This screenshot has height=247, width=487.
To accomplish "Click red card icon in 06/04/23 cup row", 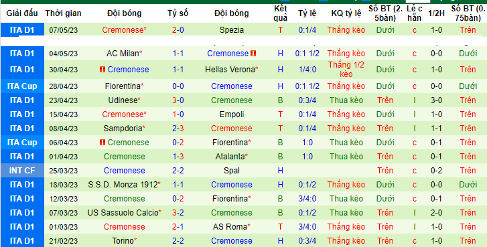I will click(x=102, y=143).
